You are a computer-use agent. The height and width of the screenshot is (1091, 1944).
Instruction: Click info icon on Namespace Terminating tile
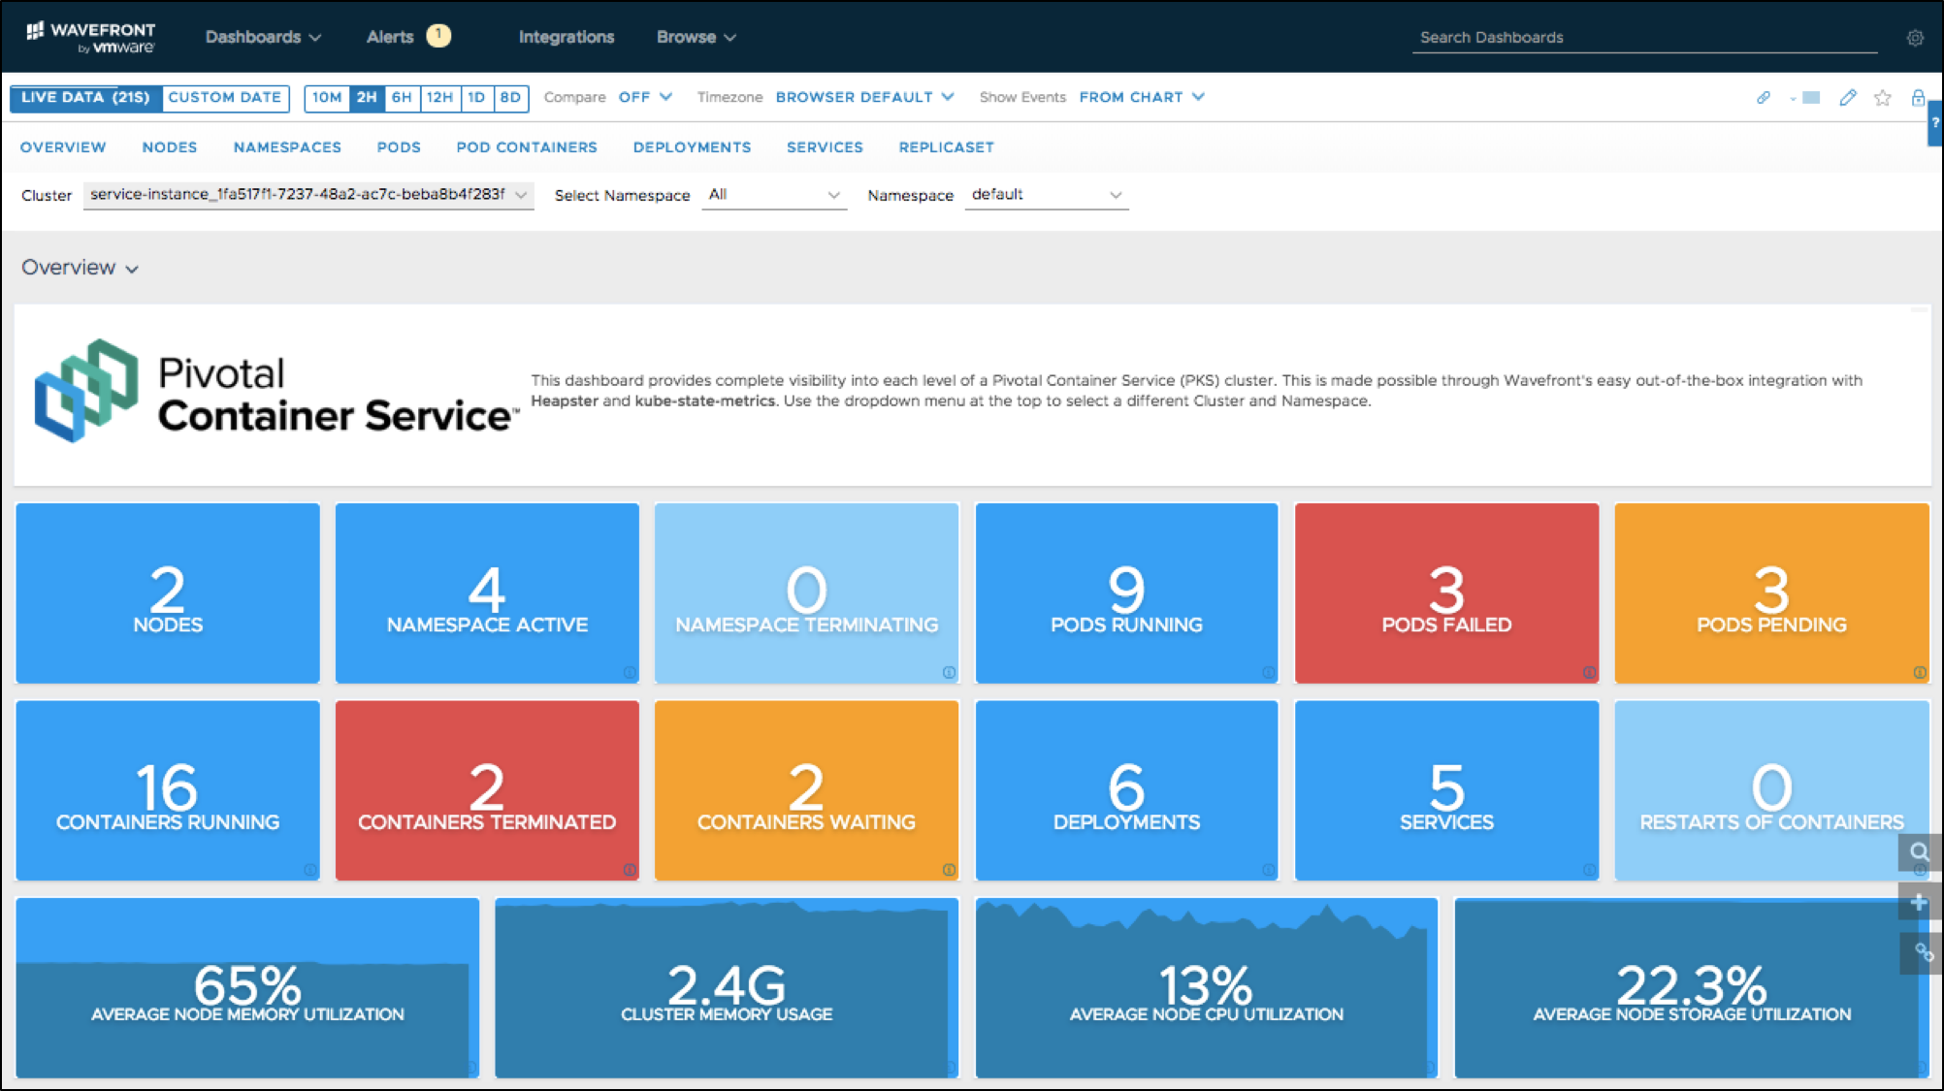[949, 672]
